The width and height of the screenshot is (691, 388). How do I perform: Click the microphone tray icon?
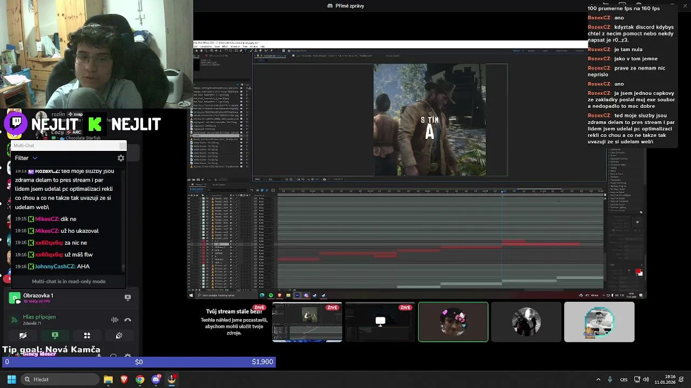[610, 379]
